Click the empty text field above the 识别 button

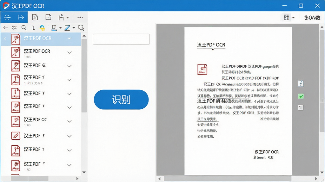(121, 39)
